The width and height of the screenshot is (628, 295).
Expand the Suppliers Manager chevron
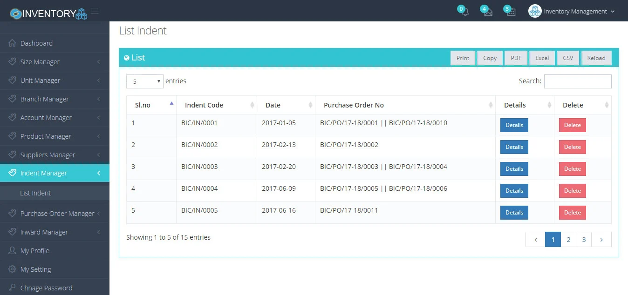coord(99,155)
